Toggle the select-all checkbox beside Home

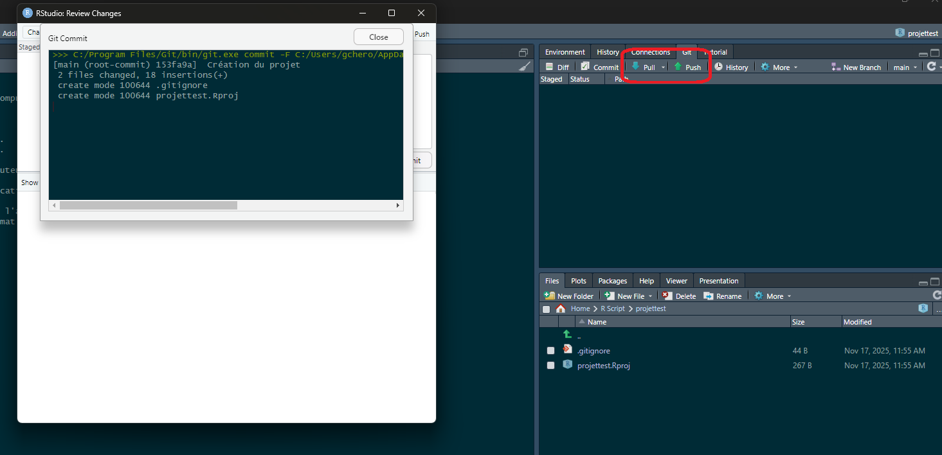point(546,309)
